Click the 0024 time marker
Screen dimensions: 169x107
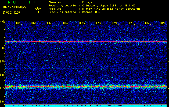tap(66, 23)
